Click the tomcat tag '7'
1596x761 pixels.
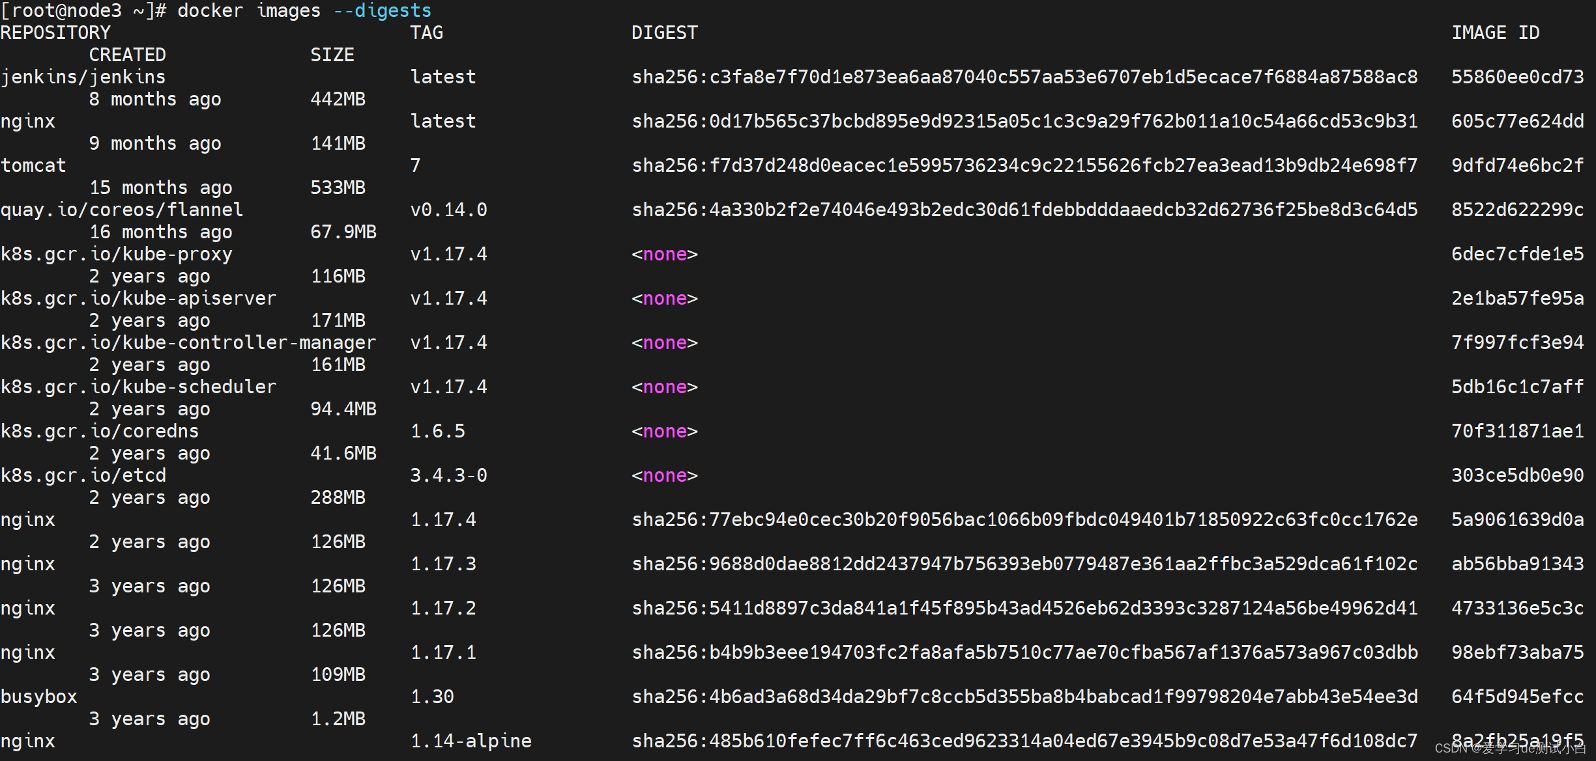415,166
